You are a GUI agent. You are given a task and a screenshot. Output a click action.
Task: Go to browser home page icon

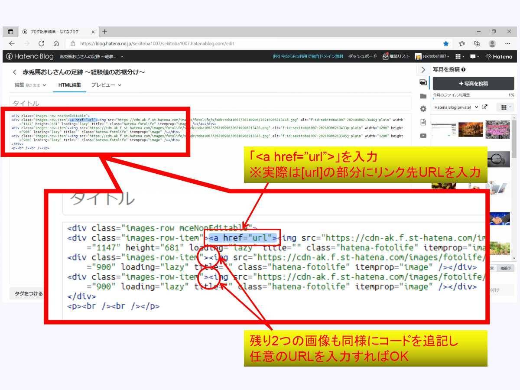tap(56, 43)
